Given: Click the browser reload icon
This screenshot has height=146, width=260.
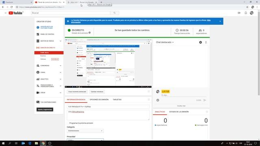Looking at the screenshot, I should point(12,7).
